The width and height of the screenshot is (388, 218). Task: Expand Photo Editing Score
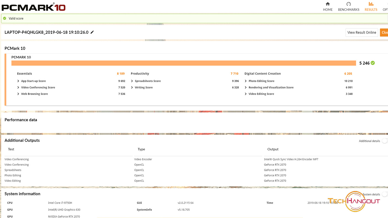click(x=246, y=81)
